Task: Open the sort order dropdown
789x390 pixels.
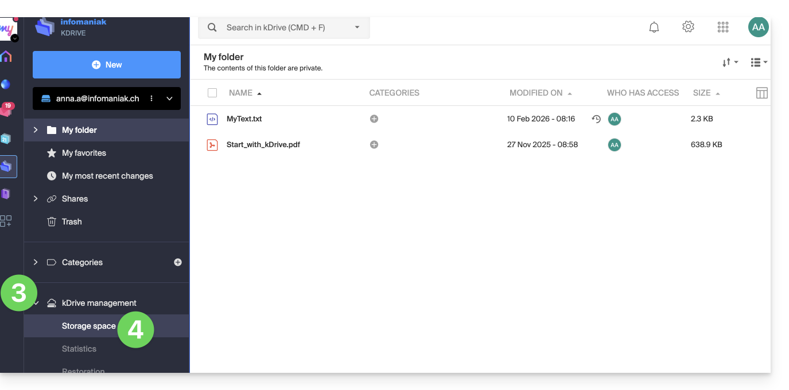Action: [x=730, y=62]
